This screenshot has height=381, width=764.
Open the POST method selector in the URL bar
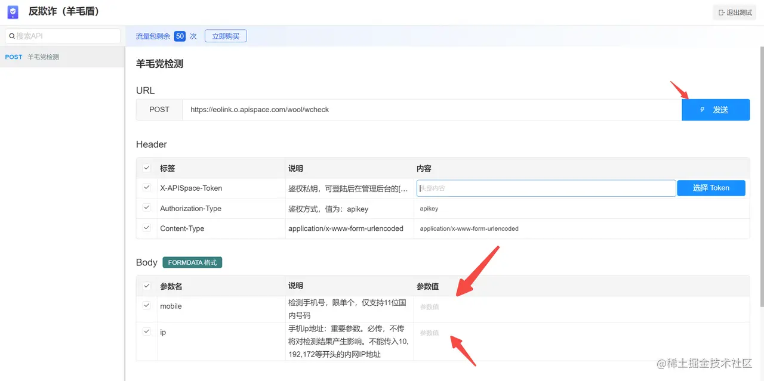pos(159,110)
